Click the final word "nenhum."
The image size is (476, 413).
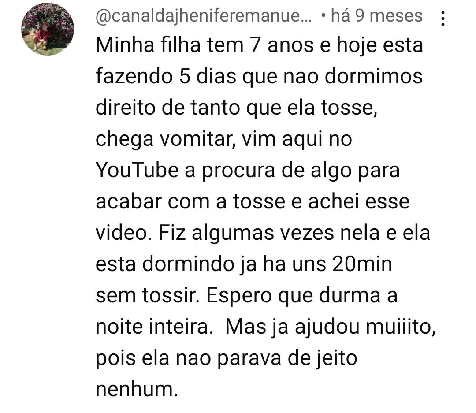point(137,390)
